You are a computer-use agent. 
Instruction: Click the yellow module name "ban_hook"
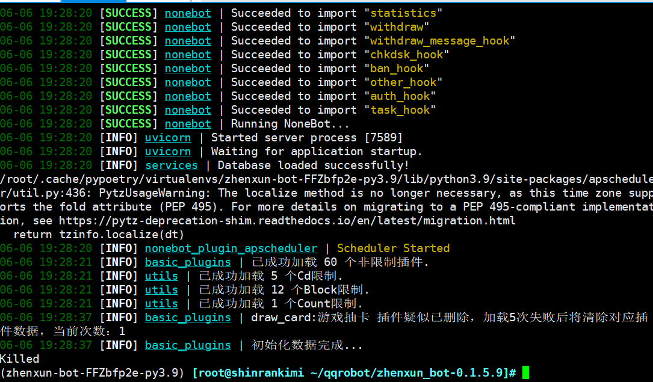click(397, 68)
